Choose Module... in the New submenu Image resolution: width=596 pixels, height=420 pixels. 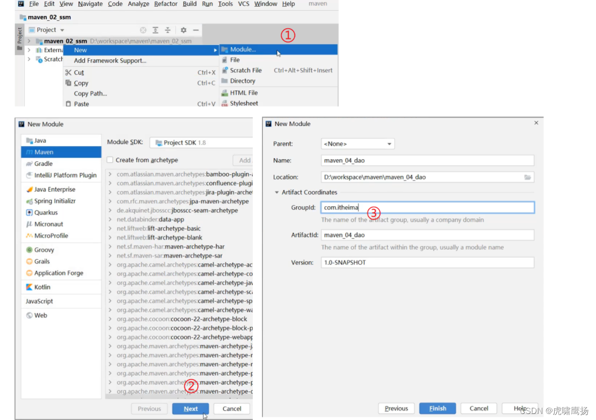(x=278, y=50)
